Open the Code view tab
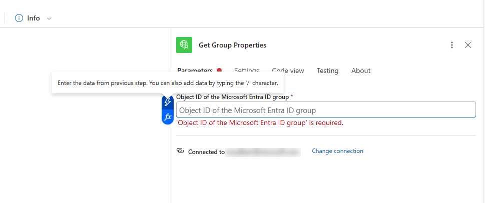485x203 pixels. coord(288,70)
